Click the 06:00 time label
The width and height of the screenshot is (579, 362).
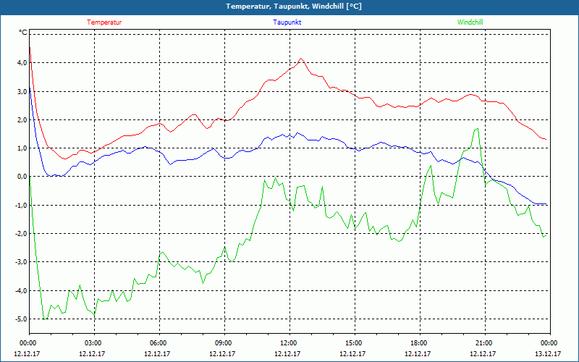[159, 343]
